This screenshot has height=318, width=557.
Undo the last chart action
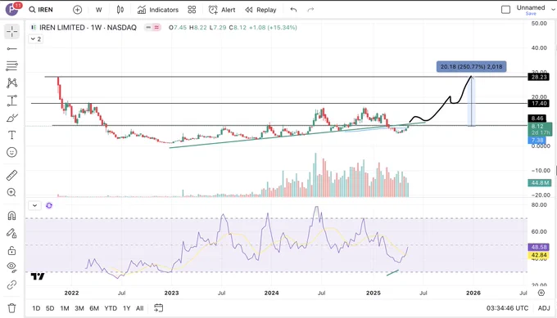(x=293, y=10)
